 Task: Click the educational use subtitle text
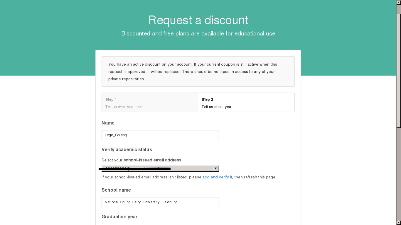click(198, 34)
